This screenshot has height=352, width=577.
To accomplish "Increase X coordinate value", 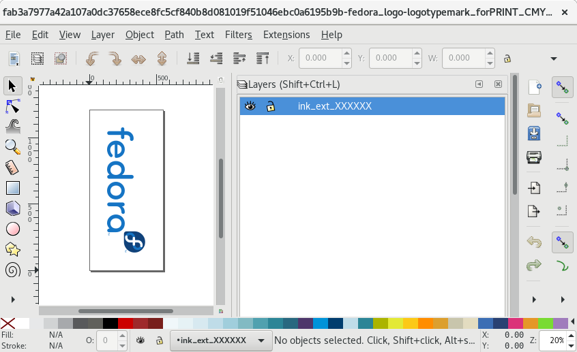I will point(346,54).
